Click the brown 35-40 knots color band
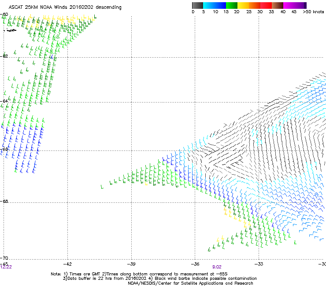The image size is (326, 286). (x=278, y=5)
